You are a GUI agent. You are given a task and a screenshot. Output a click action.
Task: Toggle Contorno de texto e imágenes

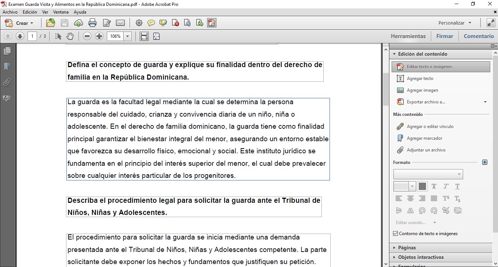[395, 233]
